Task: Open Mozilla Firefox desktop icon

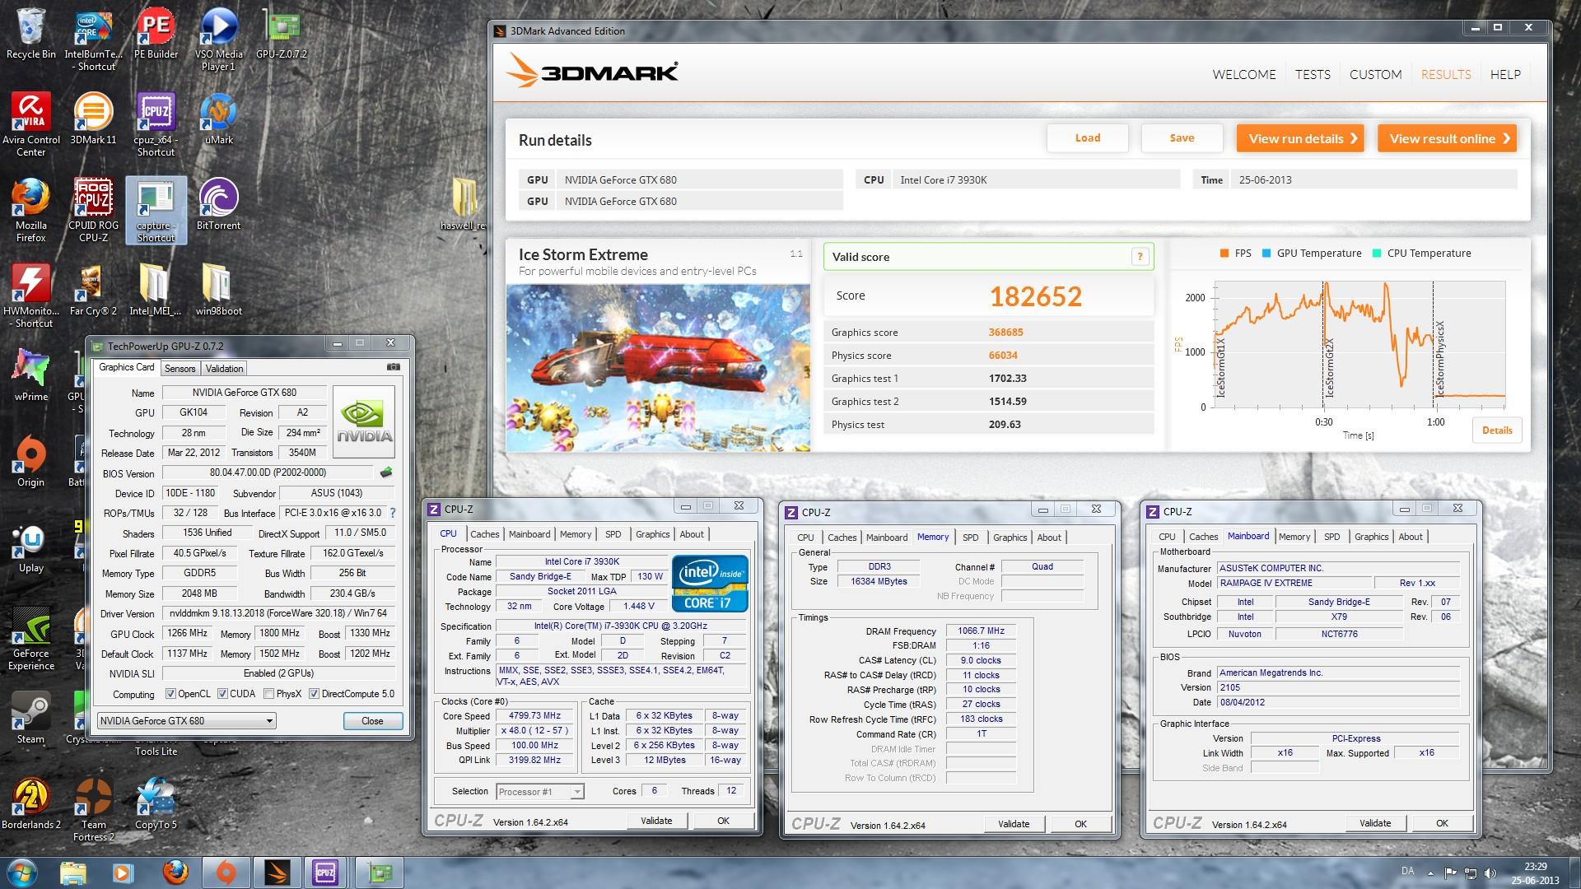Action: [30, 209]
